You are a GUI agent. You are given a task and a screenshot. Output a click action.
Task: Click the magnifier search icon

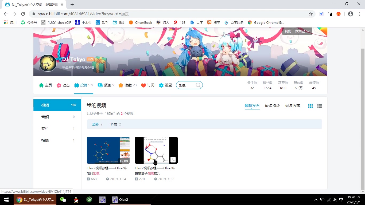tap(198, 85)
